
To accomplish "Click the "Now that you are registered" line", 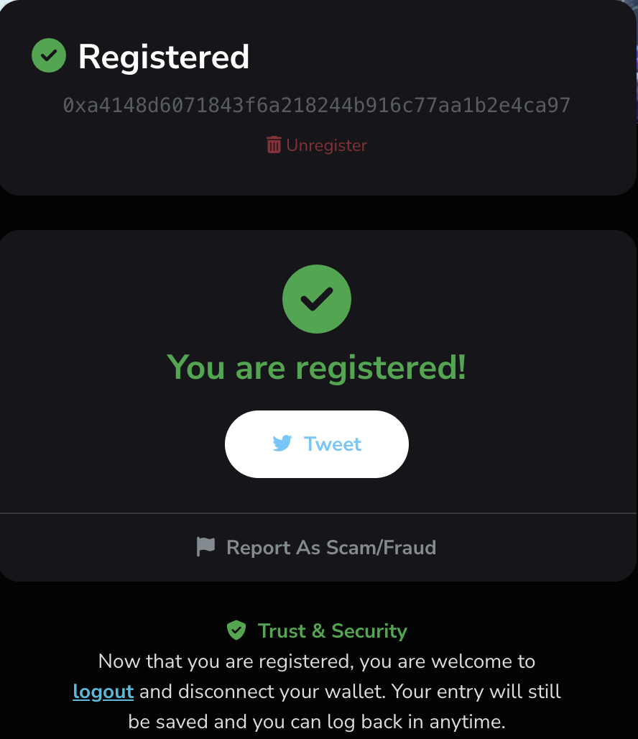I will tap(317, 661).
